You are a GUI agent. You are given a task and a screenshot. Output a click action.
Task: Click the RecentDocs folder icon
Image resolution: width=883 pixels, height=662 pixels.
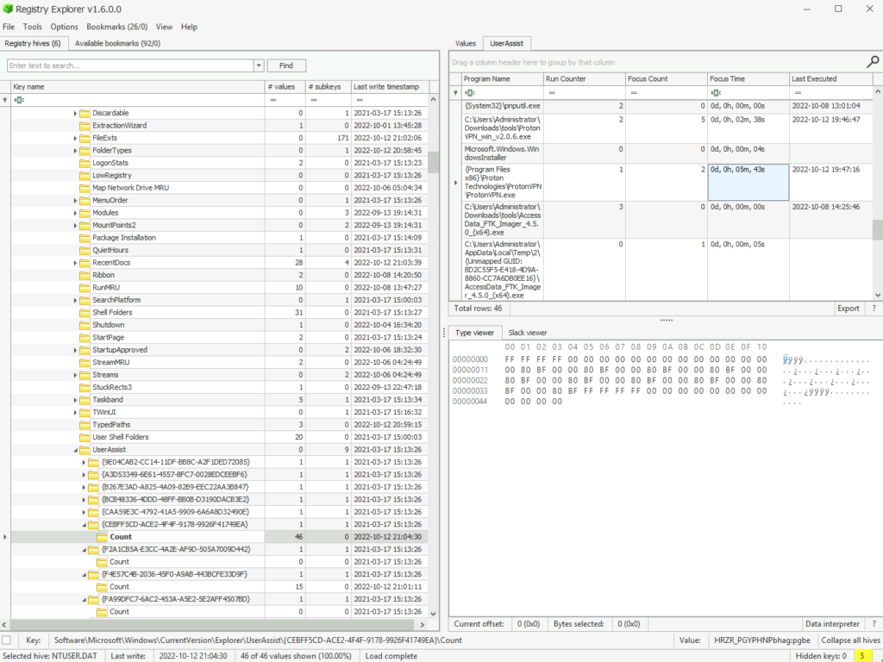point(85,263)
